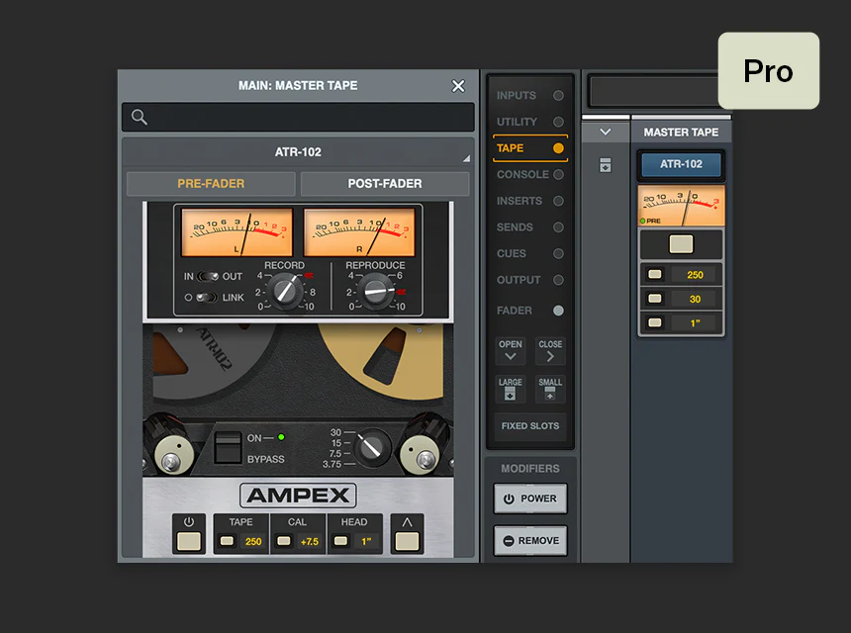851x633 pixels.
Task: Switch to LARGE strip size
Action: click(x=511, y=389)
